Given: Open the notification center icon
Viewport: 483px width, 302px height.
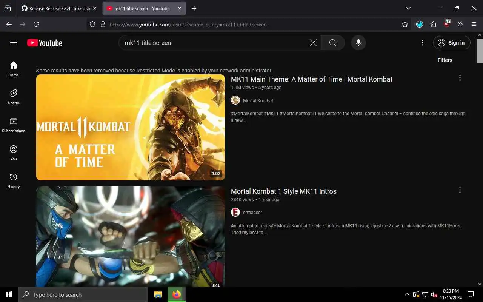Looking at the screenshot, I should click(x=471, y=294).
